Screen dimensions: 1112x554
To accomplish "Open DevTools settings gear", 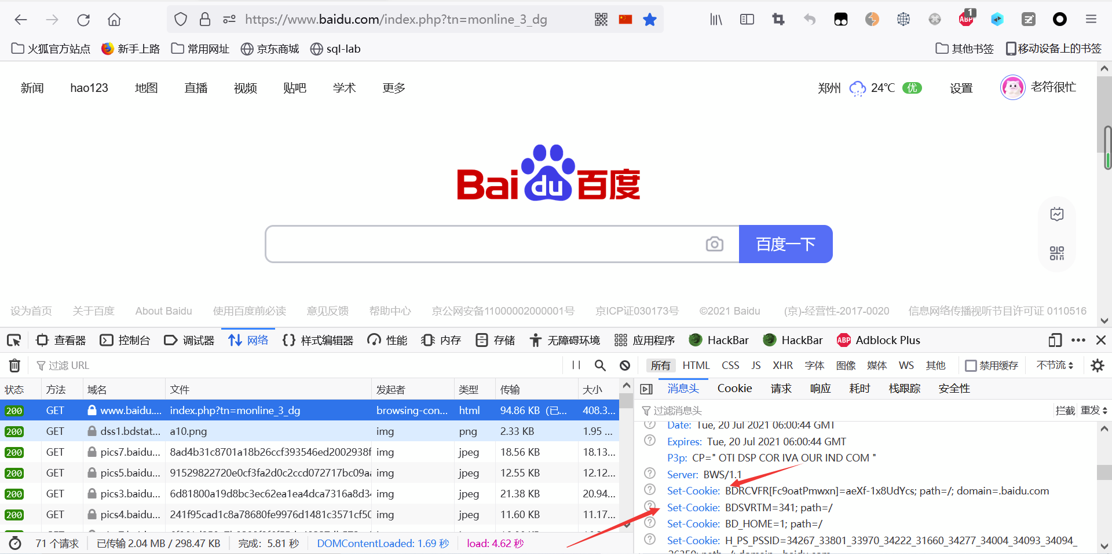I will (1098, 365).
